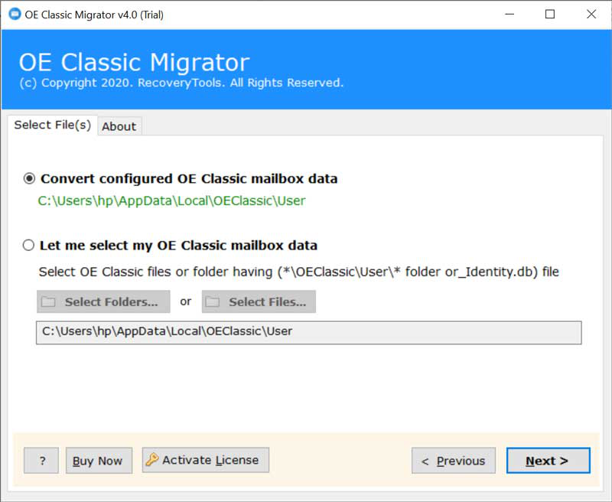
Task: Click the folder icon on Select Files
Action: (x=213, y=302)
